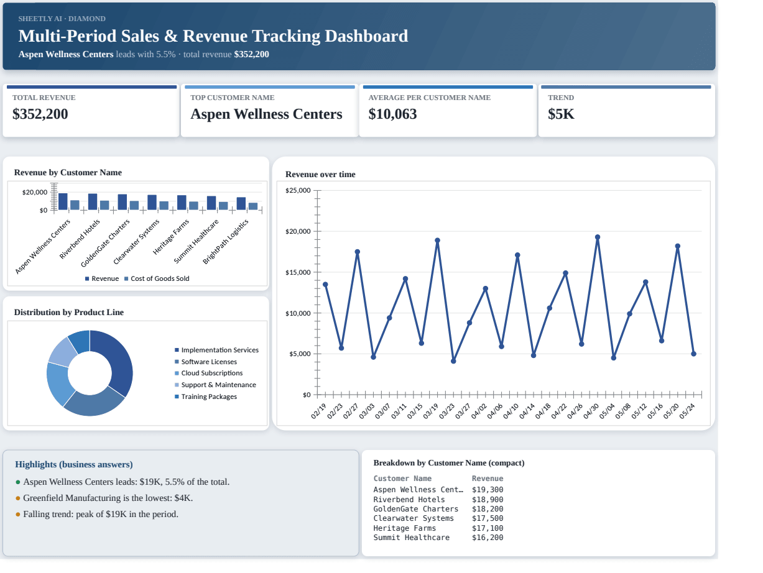Select the 03/19 peak data point
The image size is (763, 573).
coord(437,241)
